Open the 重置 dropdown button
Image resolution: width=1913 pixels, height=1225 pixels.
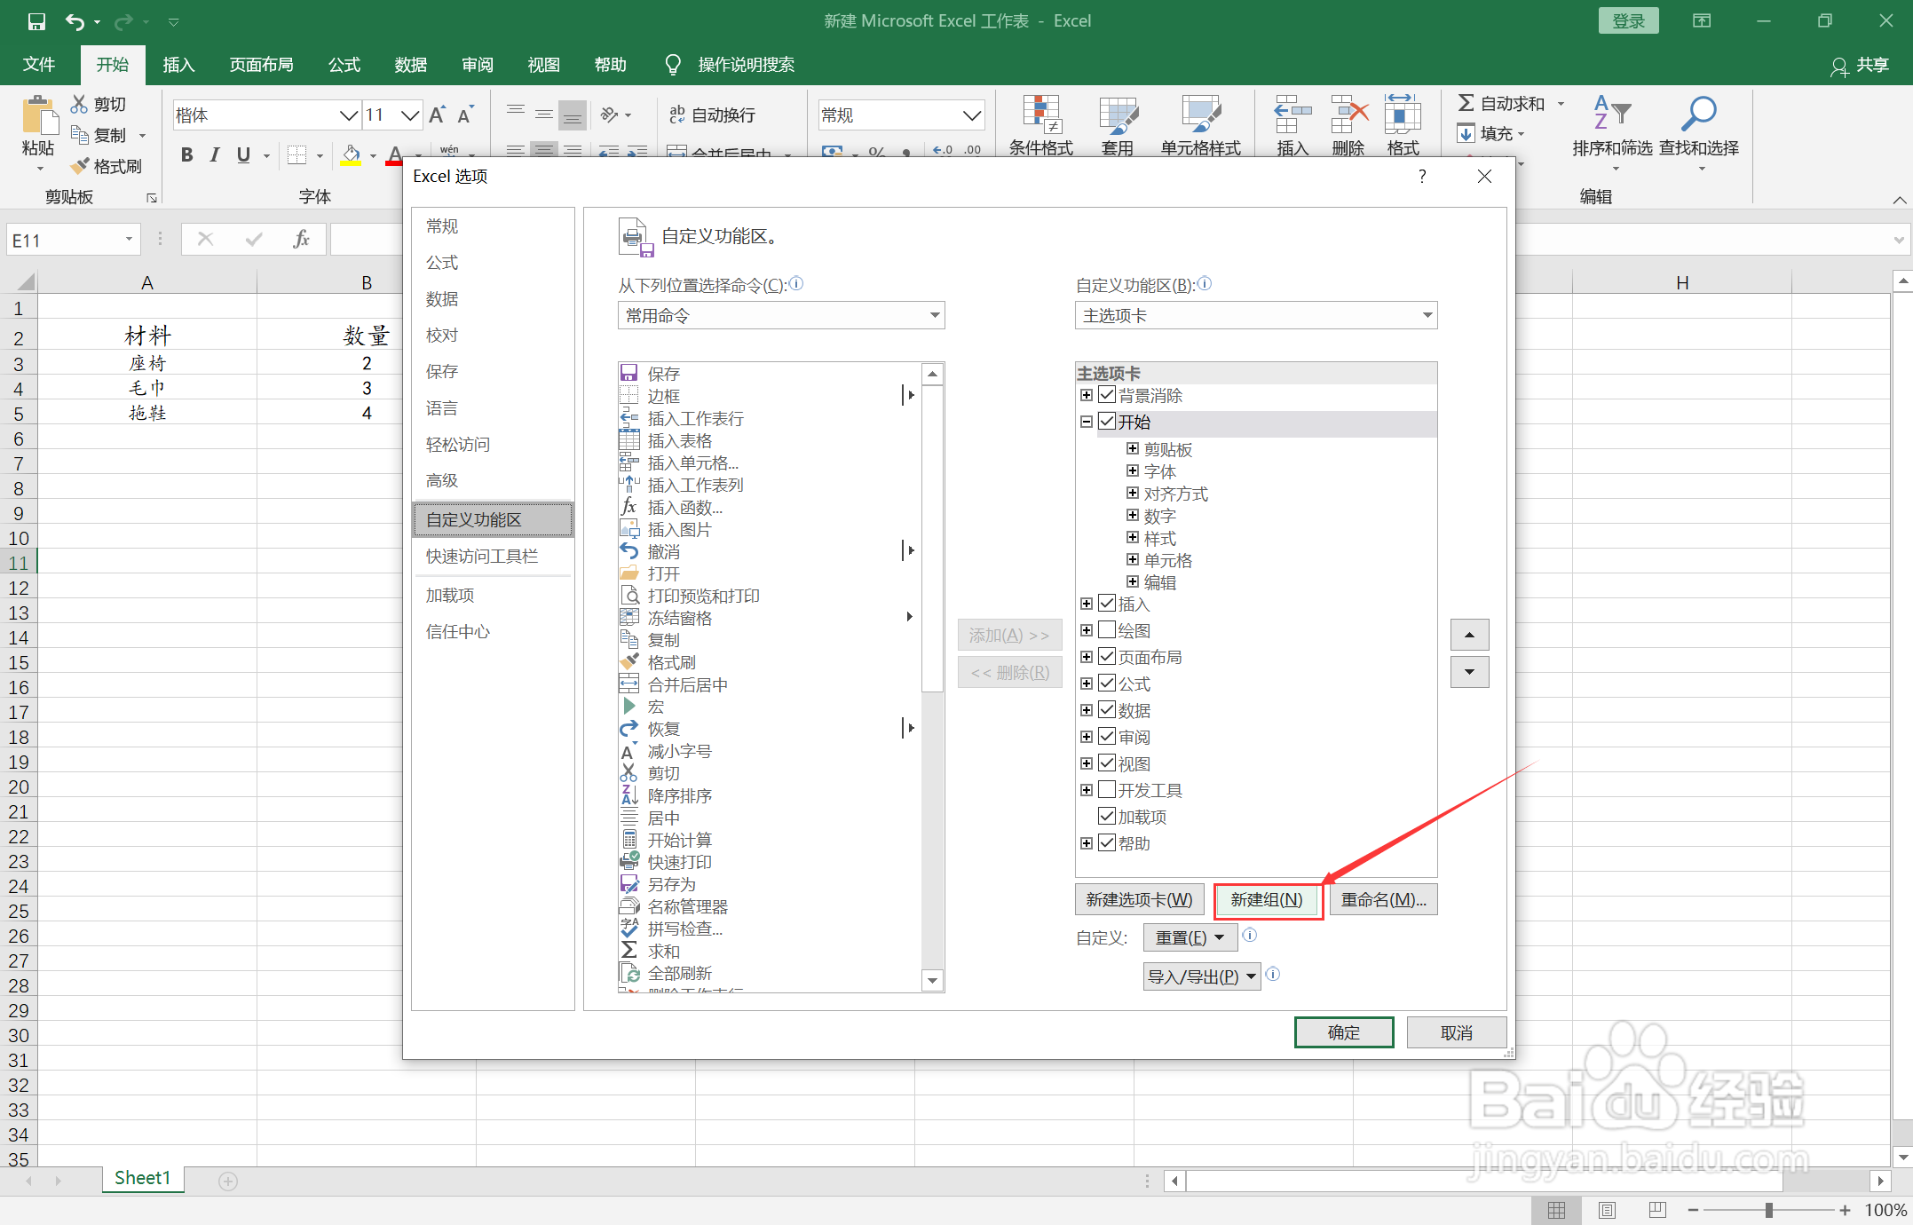click(1190, 937)
